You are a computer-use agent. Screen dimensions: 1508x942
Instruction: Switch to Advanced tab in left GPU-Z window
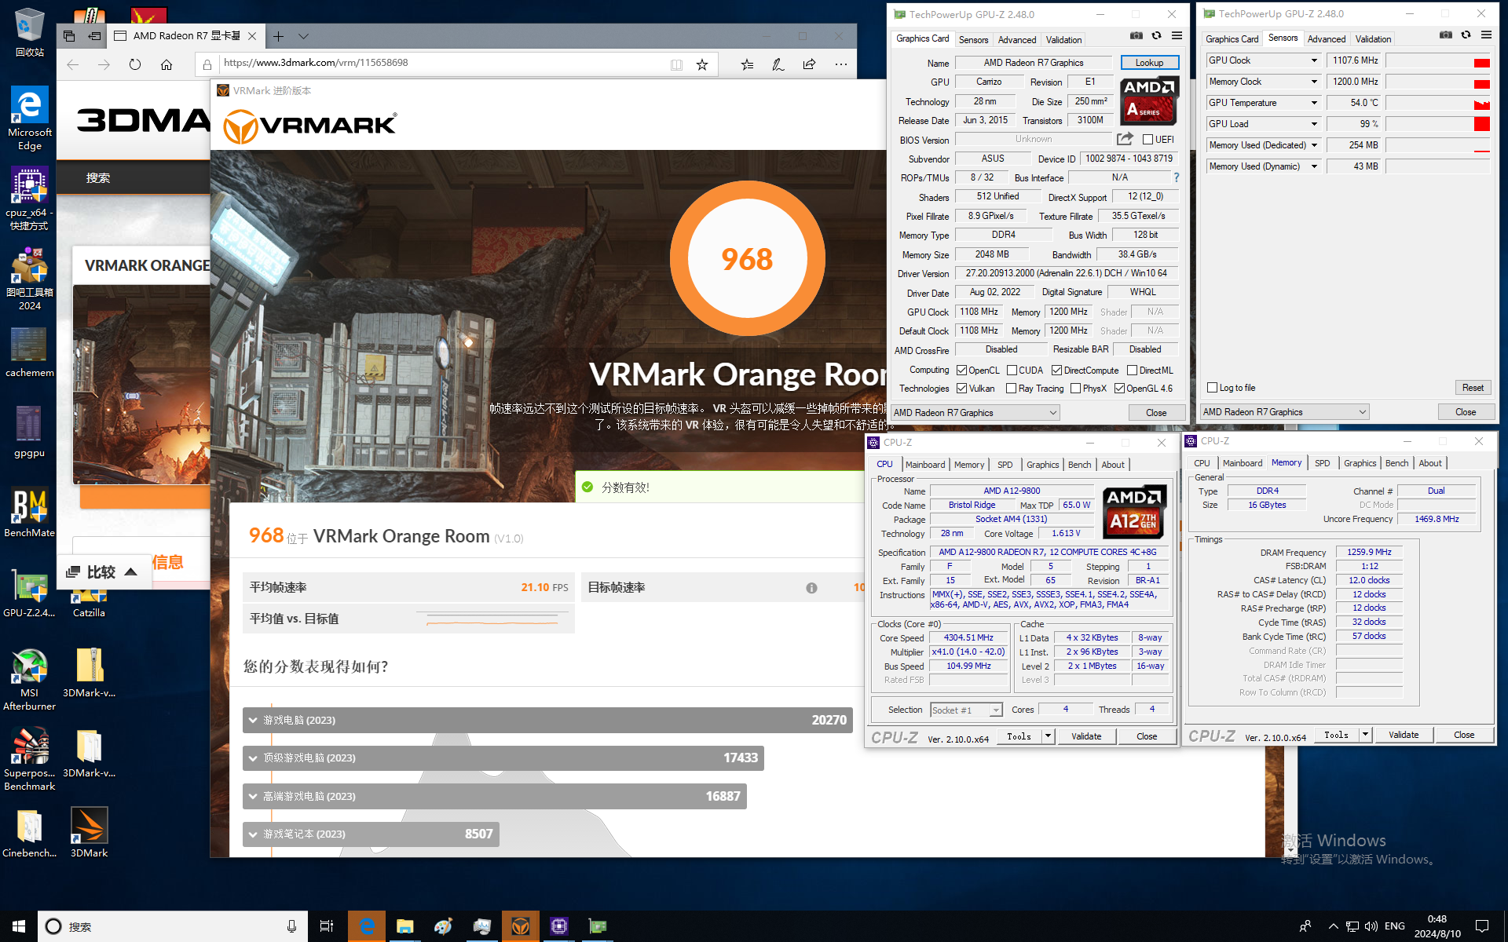1016,40
